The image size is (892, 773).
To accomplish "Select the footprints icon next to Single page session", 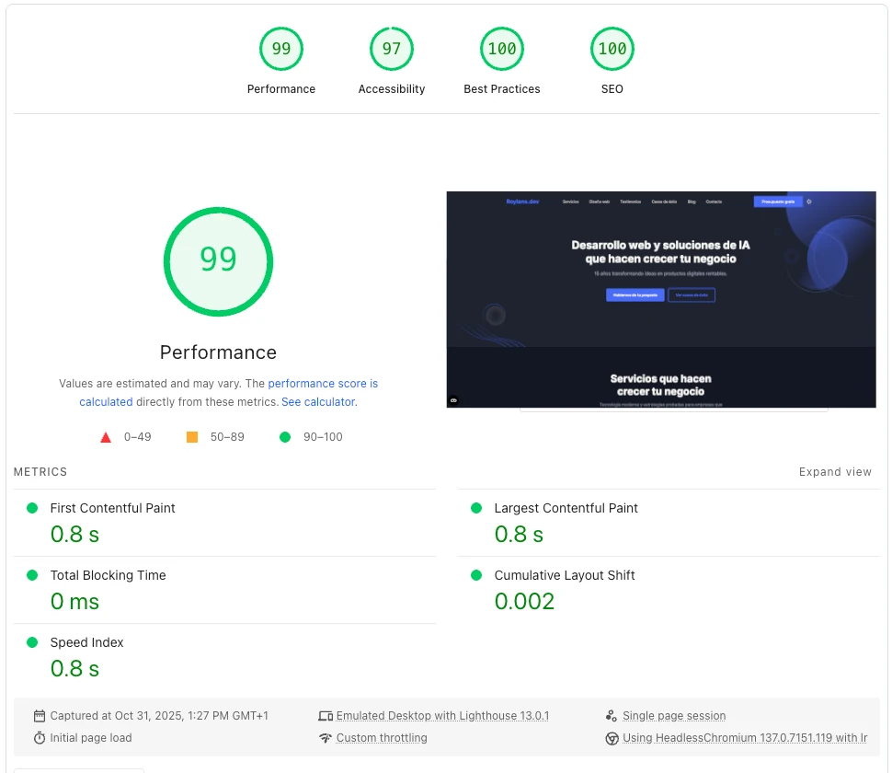I will 611,715.
